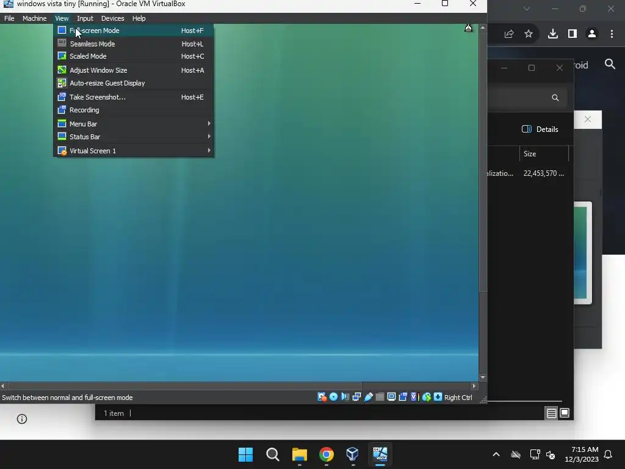Screen dimensions: 625x469
Task: Open the File menu in VirtualBox
Action: click(x=9, y=18)
